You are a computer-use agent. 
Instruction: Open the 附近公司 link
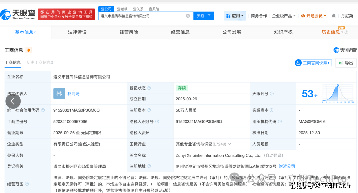pyautogui.click(x=287, y=166)
